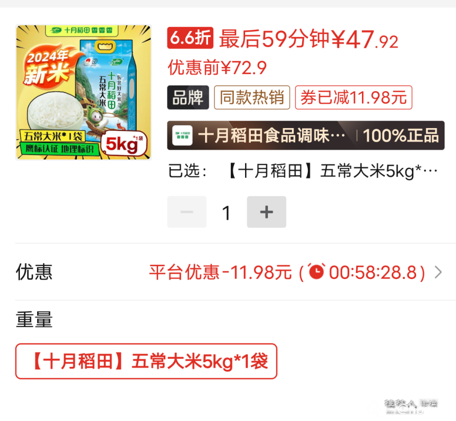The height and width of the screenshot is (421, 456).
Task: Tap the 优惠前¥72.9 original price
Action: (217, 67)
